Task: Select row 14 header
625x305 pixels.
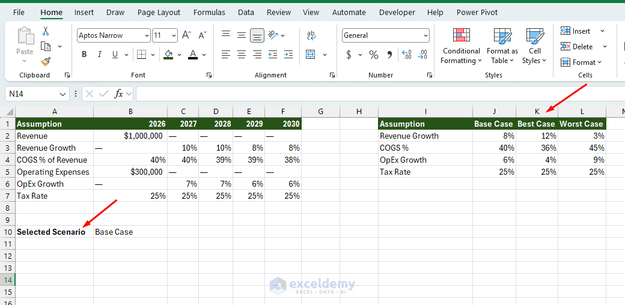Action: (8, 280)
